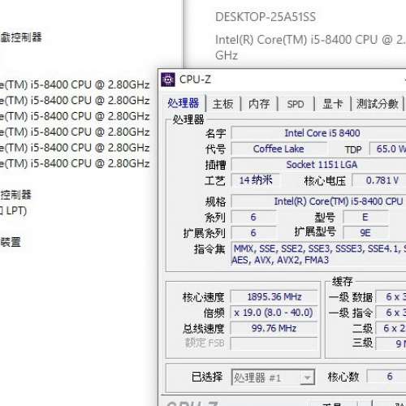Click the Socket 1151 LGA value
The width and height of the screenshot is (406, 406).
[319, 165]
